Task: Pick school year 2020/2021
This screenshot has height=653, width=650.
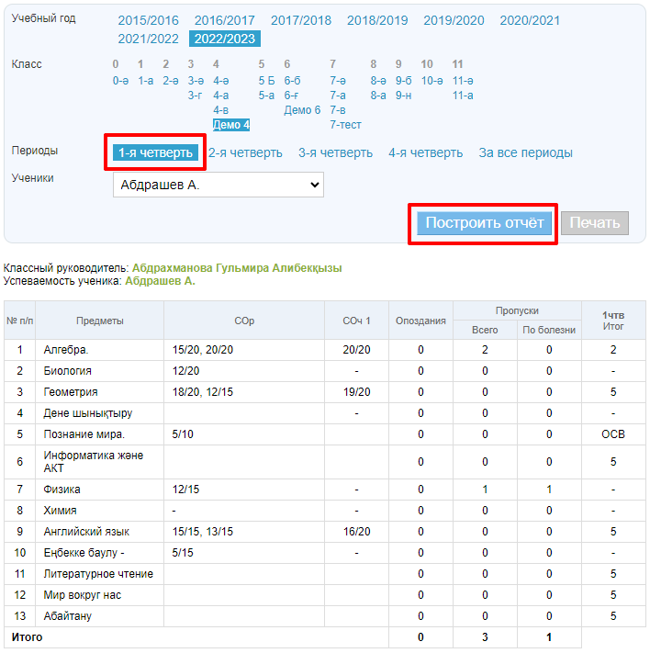Action: tap(530, 20)
